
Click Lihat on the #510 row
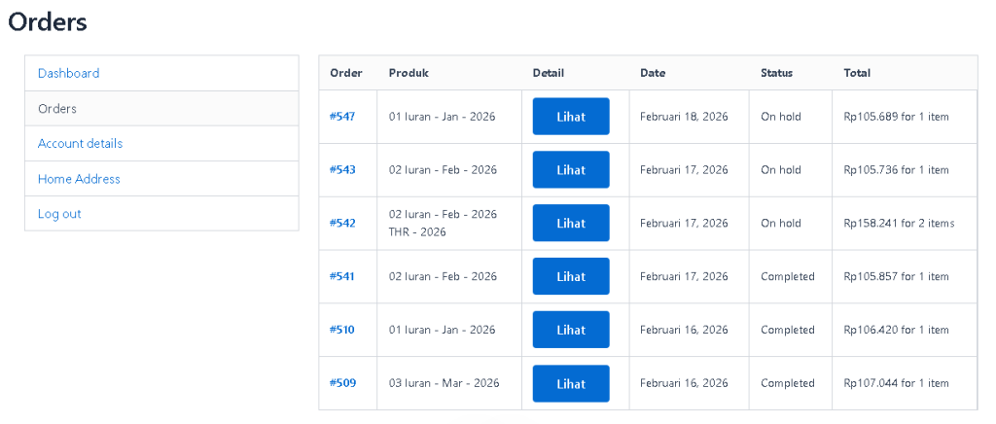571,331
